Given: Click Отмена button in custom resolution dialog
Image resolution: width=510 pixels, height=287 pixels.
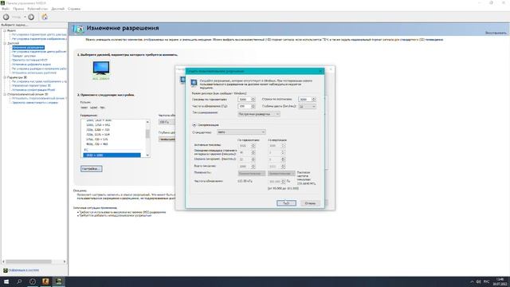Looking at the screenshot, I should tap(310, 203).
